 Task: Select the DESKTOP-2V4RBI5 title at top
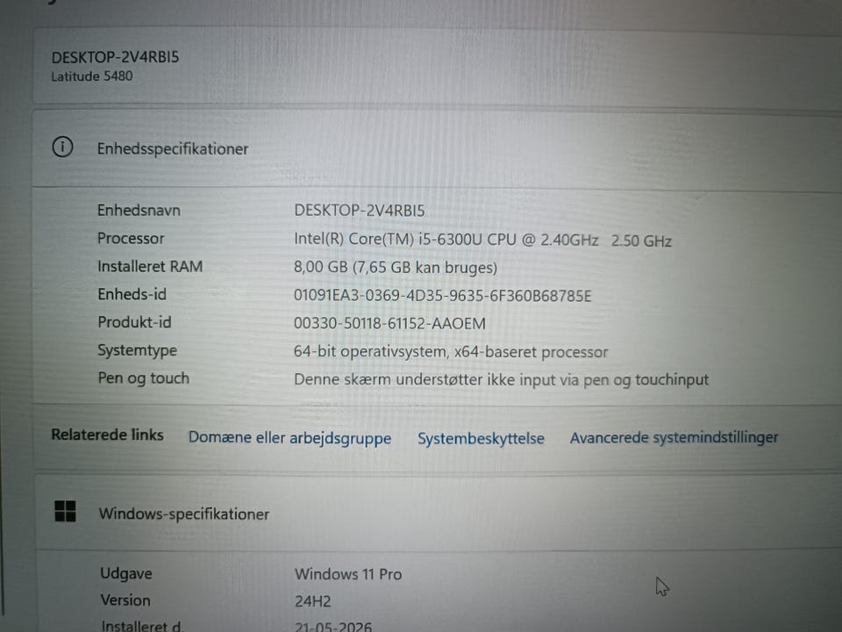click(116, 57)
